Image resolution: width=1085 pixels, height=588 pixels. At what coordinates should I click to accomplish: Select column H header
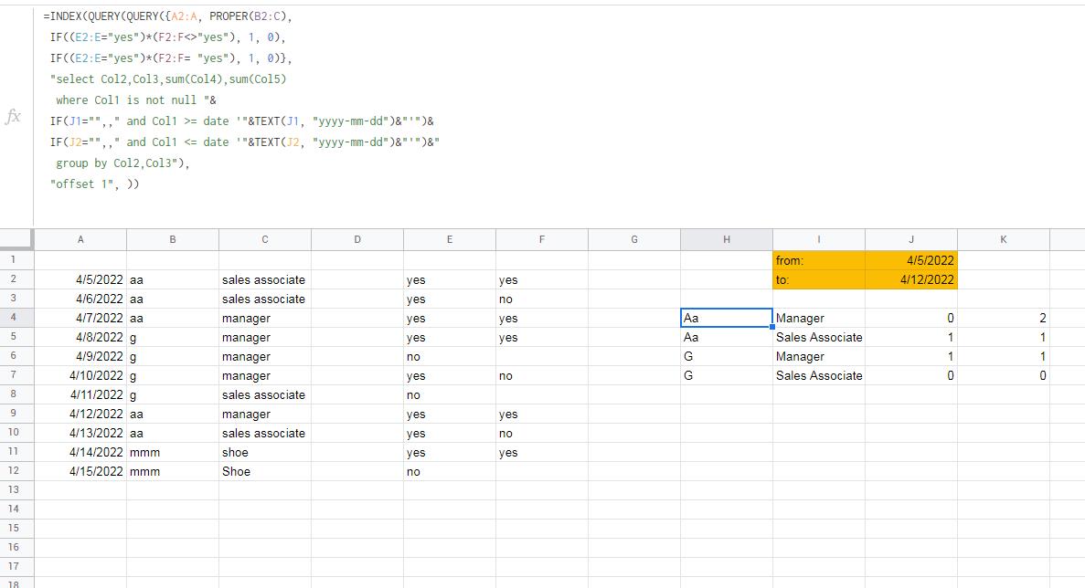coord(727,239)
